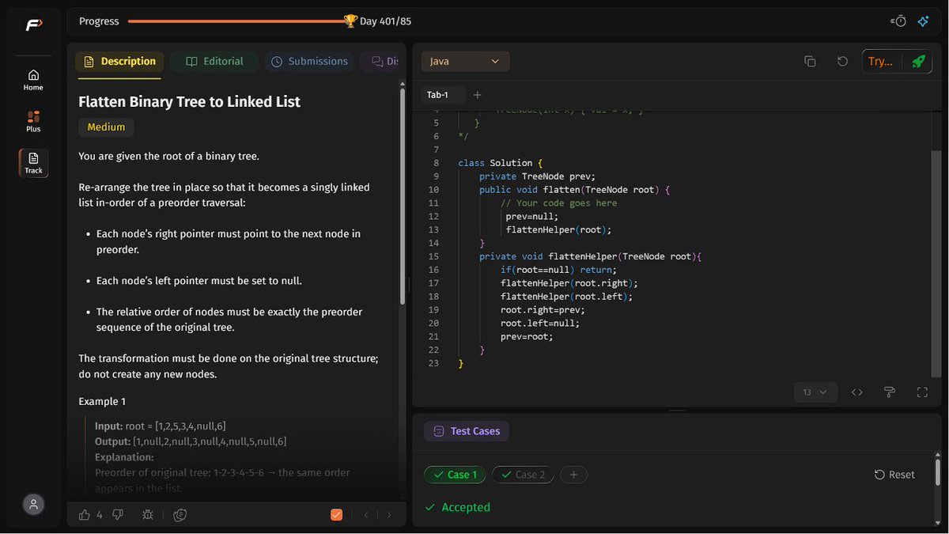Click the 'flattenHelper(root.right);' code line
Image resolution: width=949 pixels, height=534 pixels.
click(569, 283)
